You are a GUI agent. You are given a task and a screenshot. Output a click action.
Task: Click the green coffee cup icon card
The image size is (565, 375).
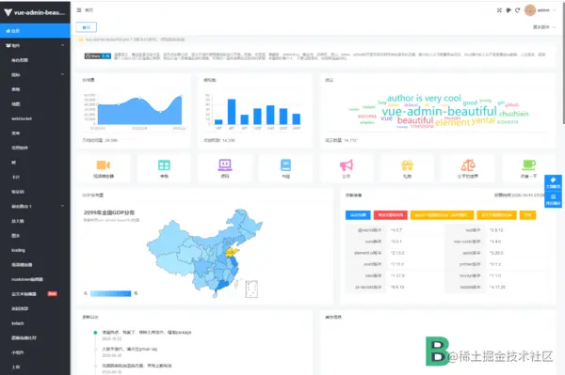click(x=528, y=168)
